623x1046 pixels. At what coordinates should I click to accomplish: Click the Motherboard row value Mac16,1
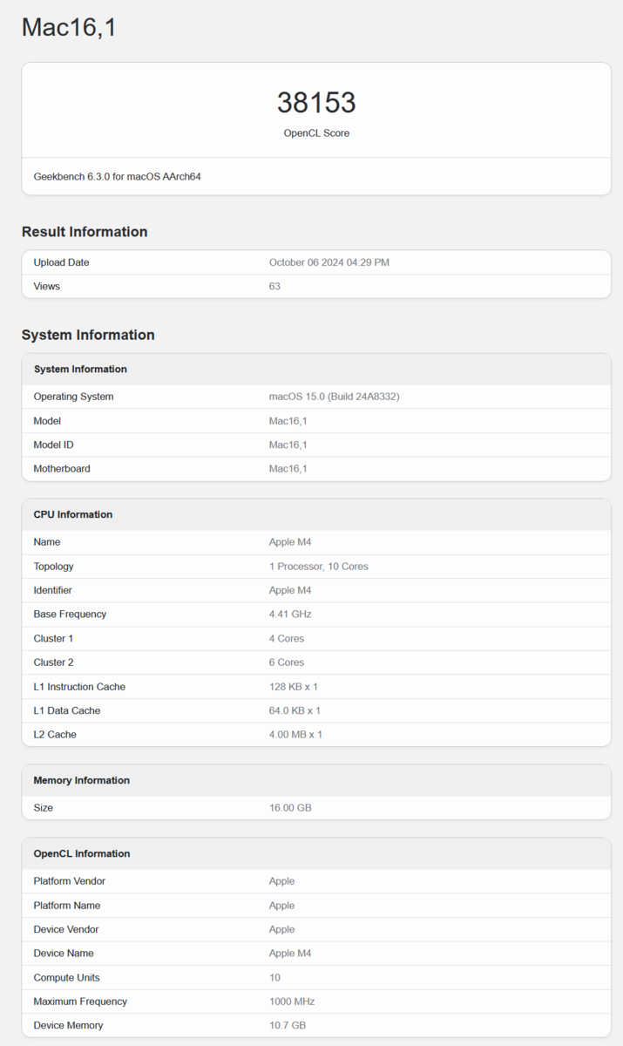tap(288, 469)
